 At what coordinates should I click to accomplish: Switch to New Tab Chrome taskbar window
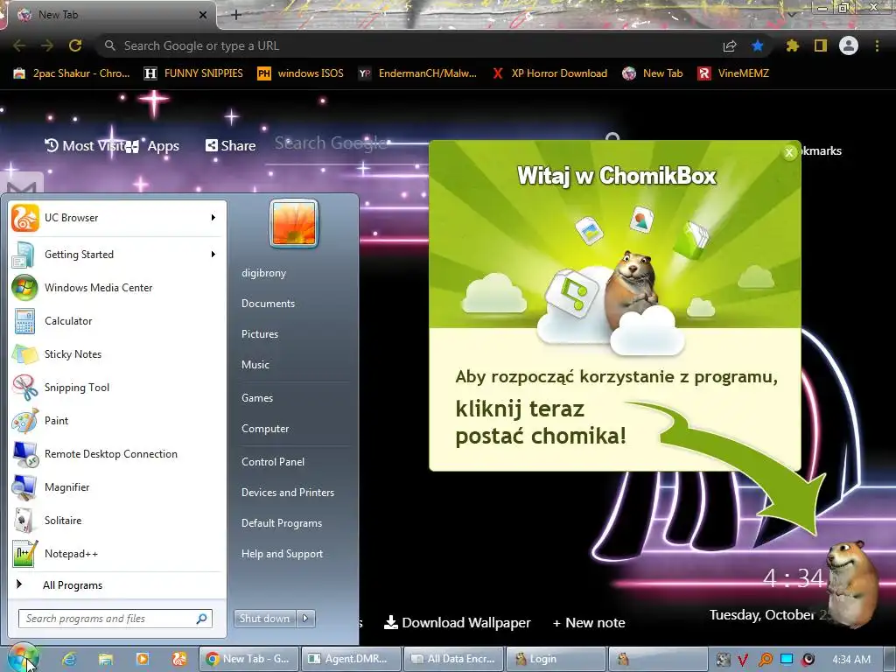click(x=248, y=659)
